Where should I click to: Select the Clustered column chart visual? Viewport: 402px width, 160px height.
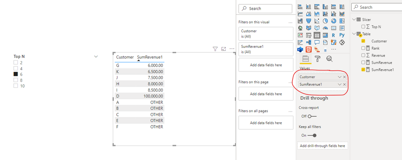[x=326, y=7]
